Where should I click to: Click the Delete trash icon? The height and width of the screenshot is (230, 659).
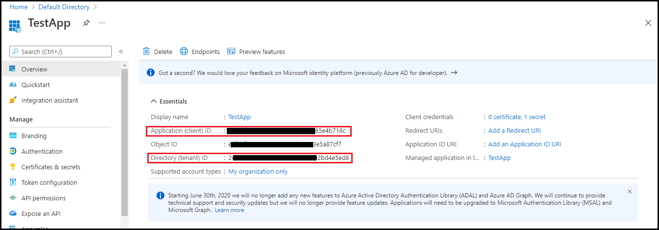click(x=146, y=52)
